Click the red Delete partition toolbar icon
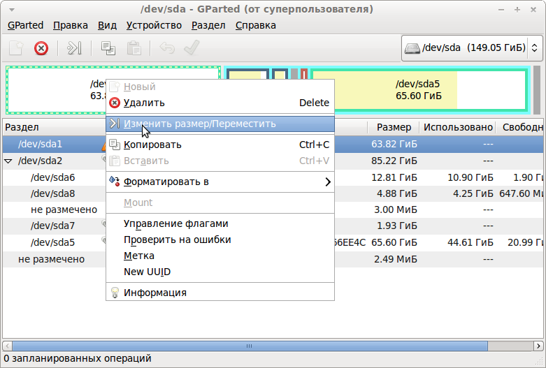Image resolution: width=546 pixels, height=368 pixels. (x=41, y=48)
